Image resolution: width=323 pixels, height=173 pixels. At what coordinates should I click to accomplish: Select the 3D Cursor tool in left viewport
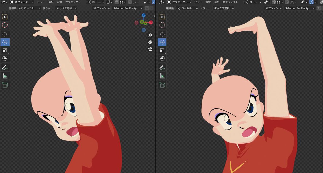pyautogui.click(x=5, y=25)
